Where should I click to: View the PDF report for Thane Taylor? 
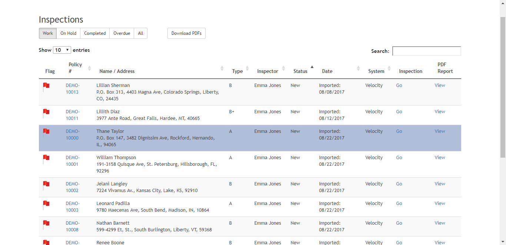pos(440,131)
